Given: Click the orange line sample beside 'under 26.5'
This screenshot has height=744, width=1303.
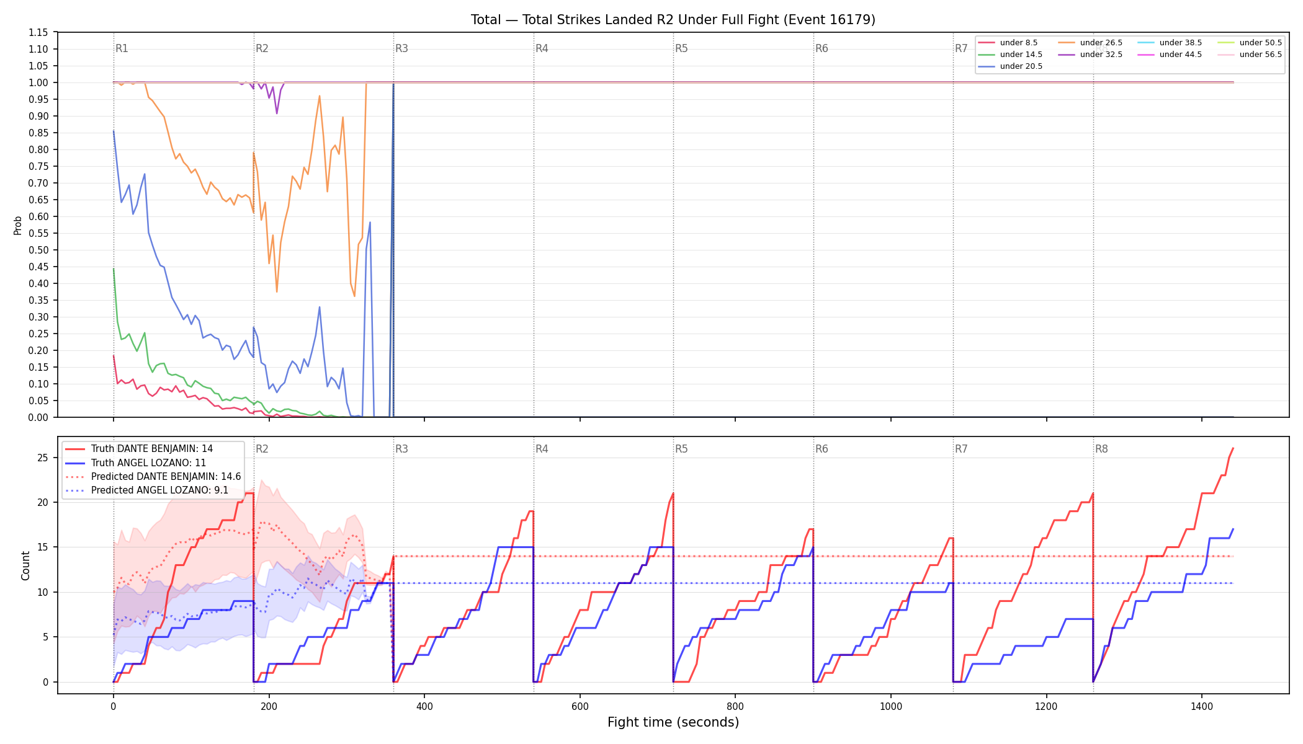Looking at the screenshot, I should 1067,43.
